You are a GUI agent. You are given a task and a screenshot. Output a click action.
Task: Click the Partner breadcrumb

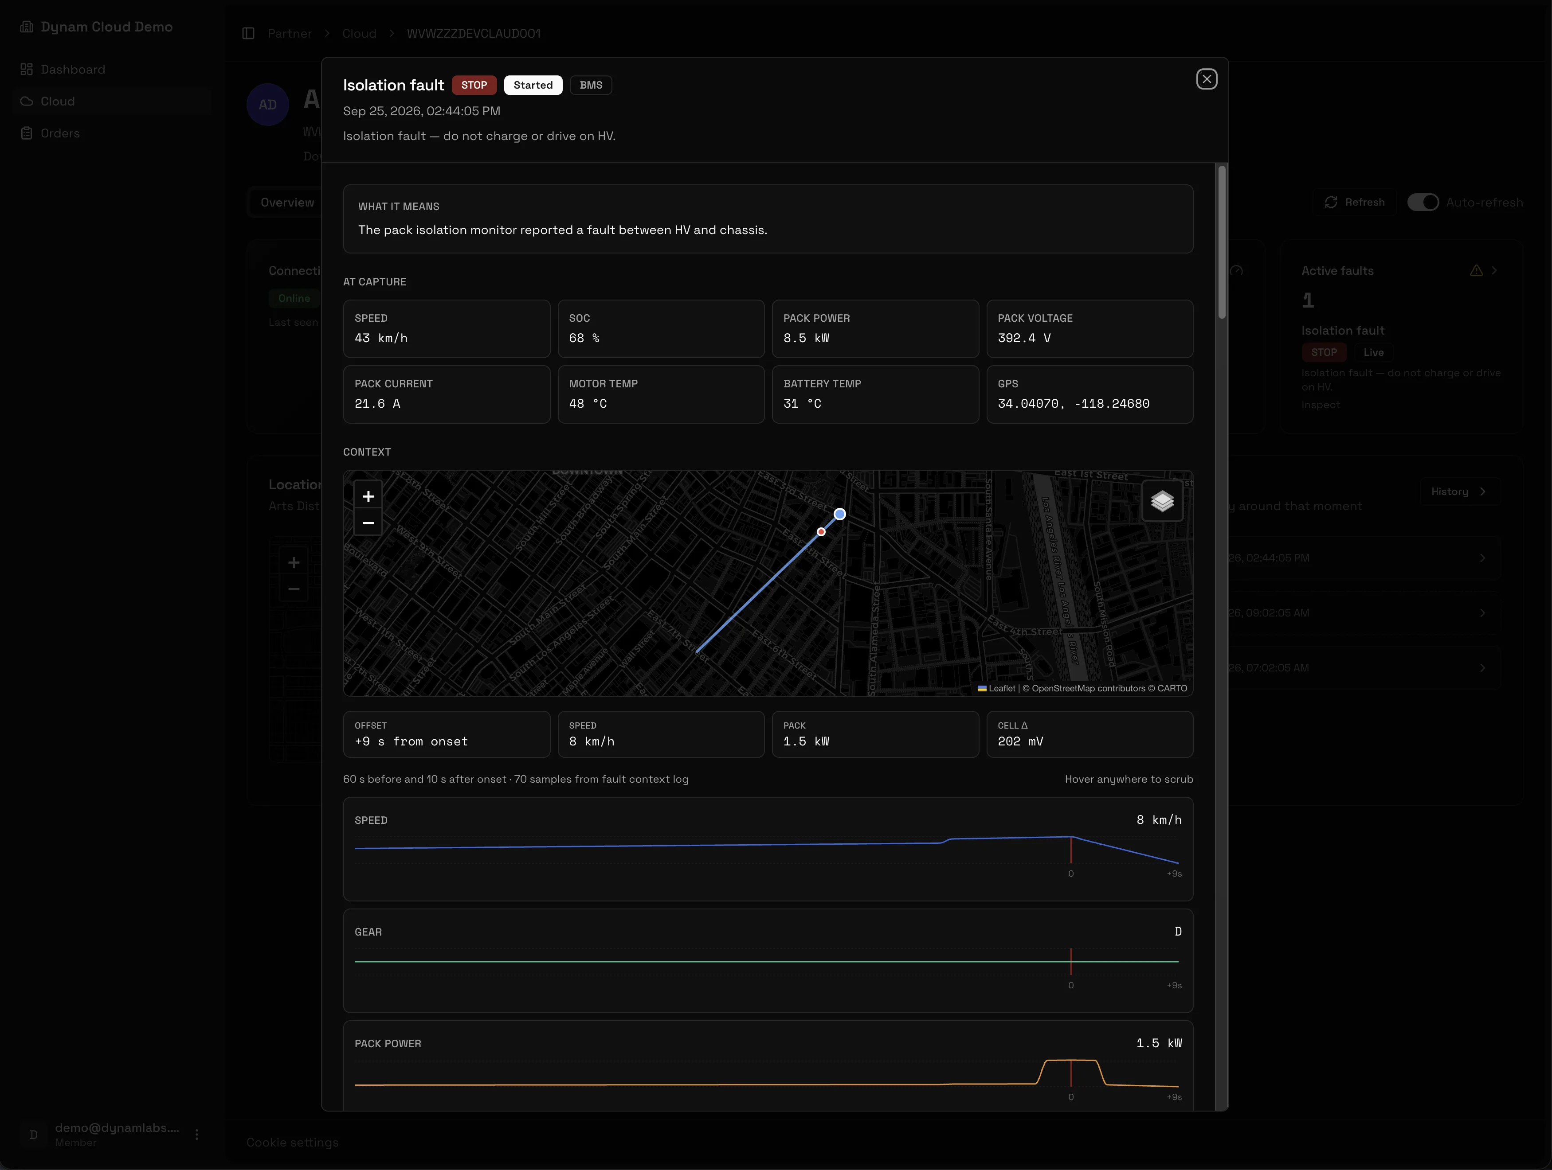[x=289, y=34]
